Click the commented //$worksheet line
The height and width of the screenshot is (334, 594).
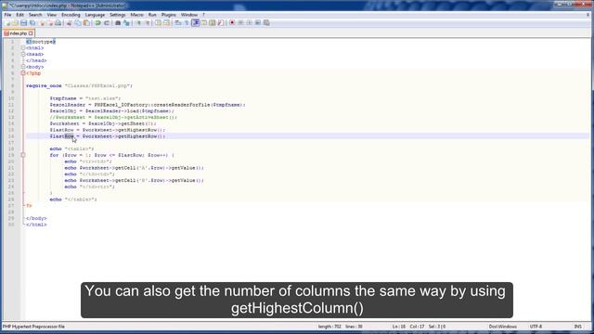pos(113,118)
